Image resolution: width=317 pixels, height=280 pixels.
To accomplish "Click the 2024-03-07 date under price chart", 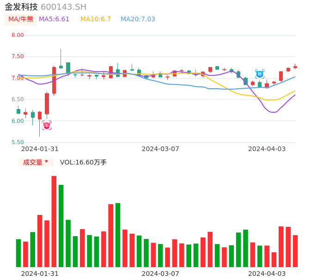I will pos(160,149).
